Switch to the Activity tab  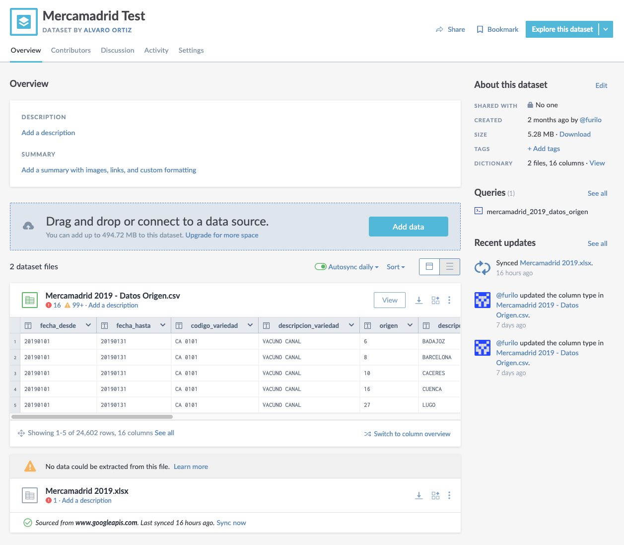[x=156, y=50]
